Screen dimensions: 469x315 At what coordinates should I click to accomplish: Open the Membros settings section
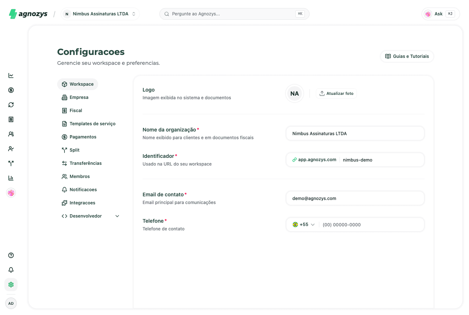[x=76, y=177]
